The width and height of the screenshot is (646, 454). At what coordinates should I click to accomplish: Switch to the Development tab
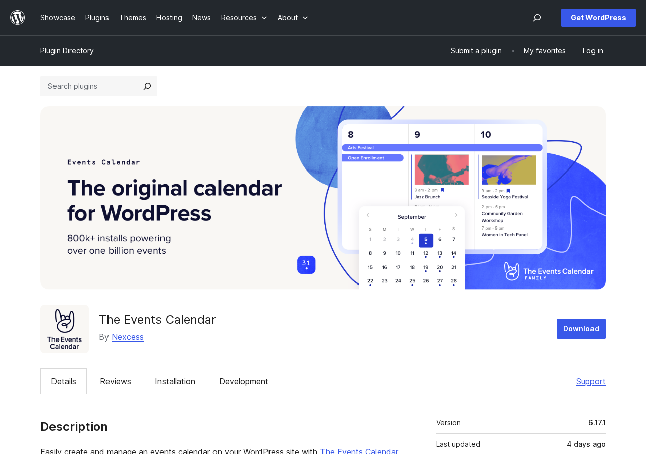(244, 381)
